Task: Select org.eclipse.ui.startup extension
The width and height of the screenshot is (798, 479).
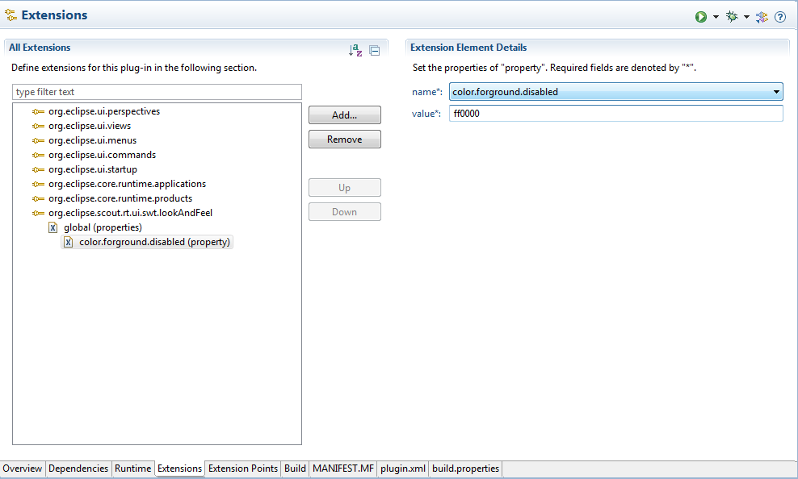Action: coord(93,169)
